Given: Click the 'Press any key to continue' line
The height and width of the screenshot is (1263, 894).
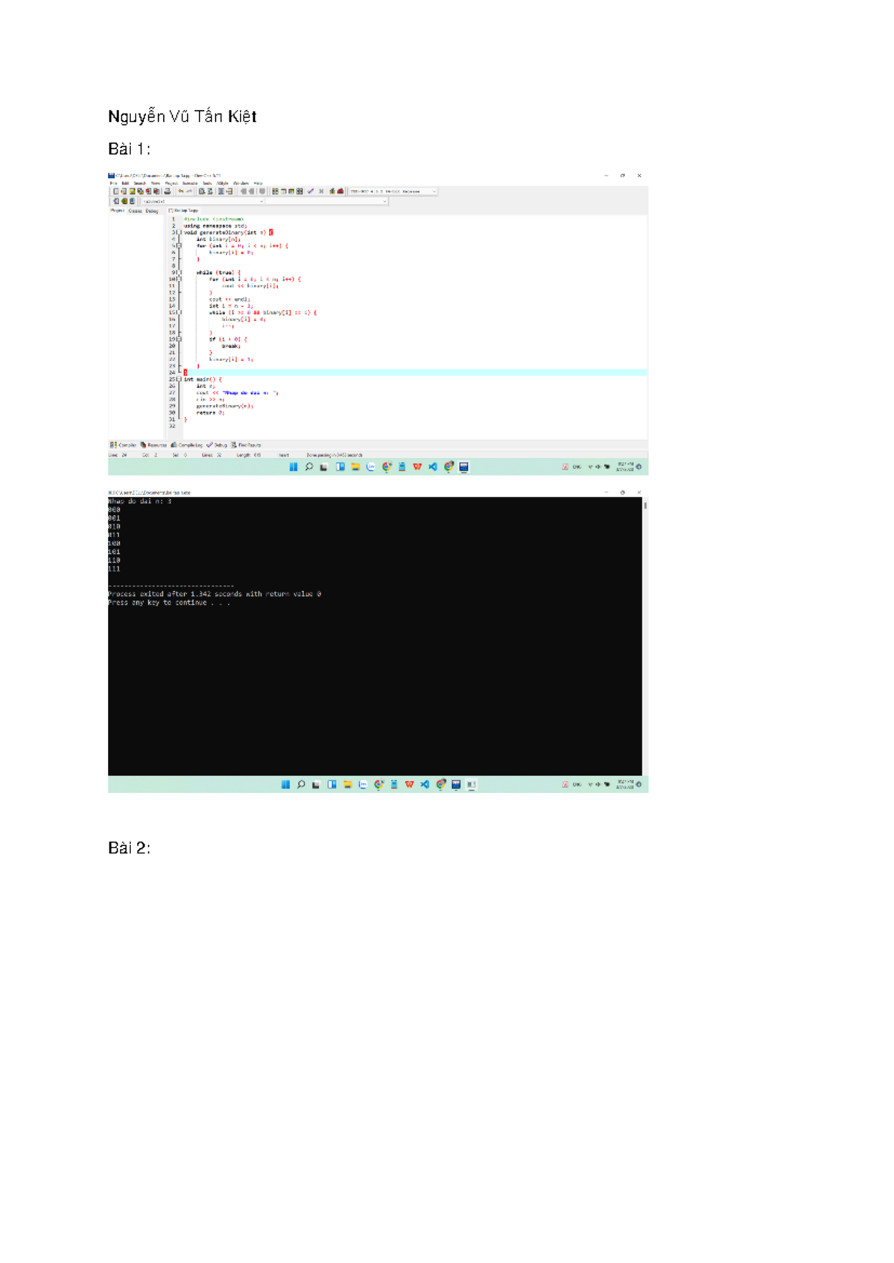Looking at the screenshot, I should pyautogui.click(x=169, y=602).
